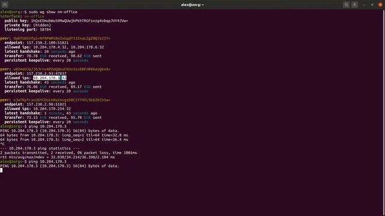Click transfer line with 73.15 KiB received

pyautogui.click(x=53, y=118)
